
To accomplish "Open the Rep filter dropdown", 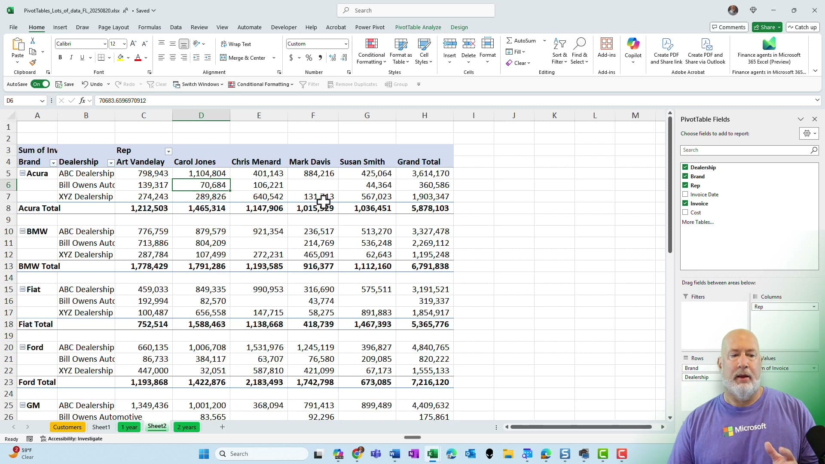I will click(168, 151).
